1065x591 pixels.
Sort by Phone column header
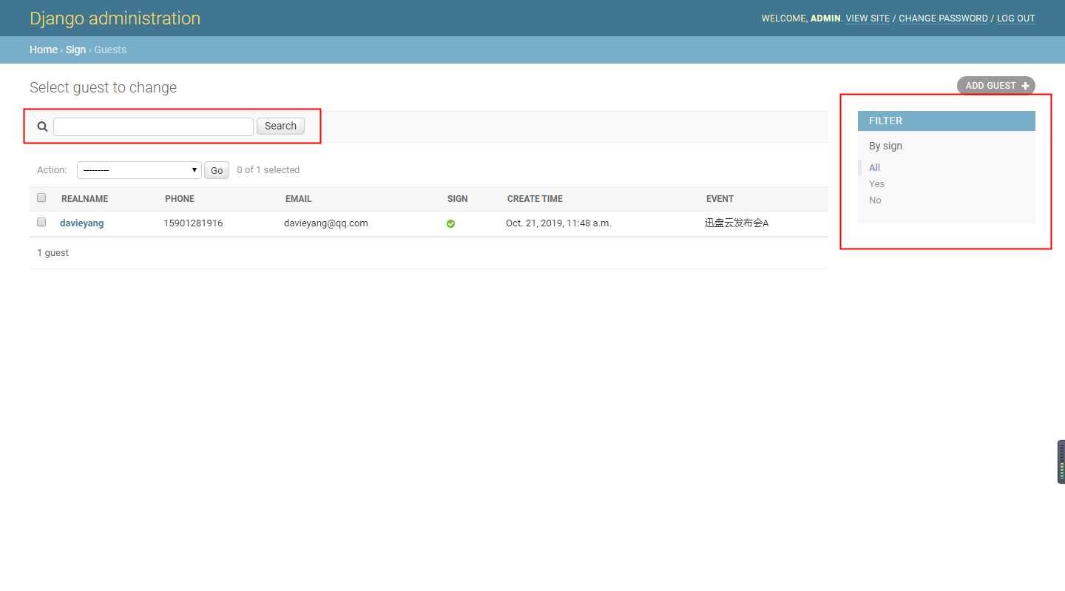(x=180, y=199)
